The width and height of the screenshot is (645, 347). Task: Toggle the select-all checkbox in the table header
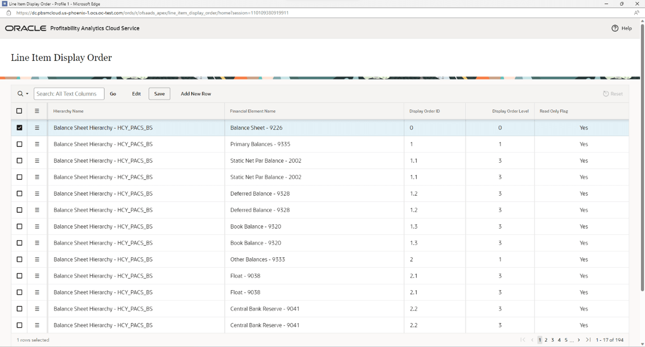point(19,111)
